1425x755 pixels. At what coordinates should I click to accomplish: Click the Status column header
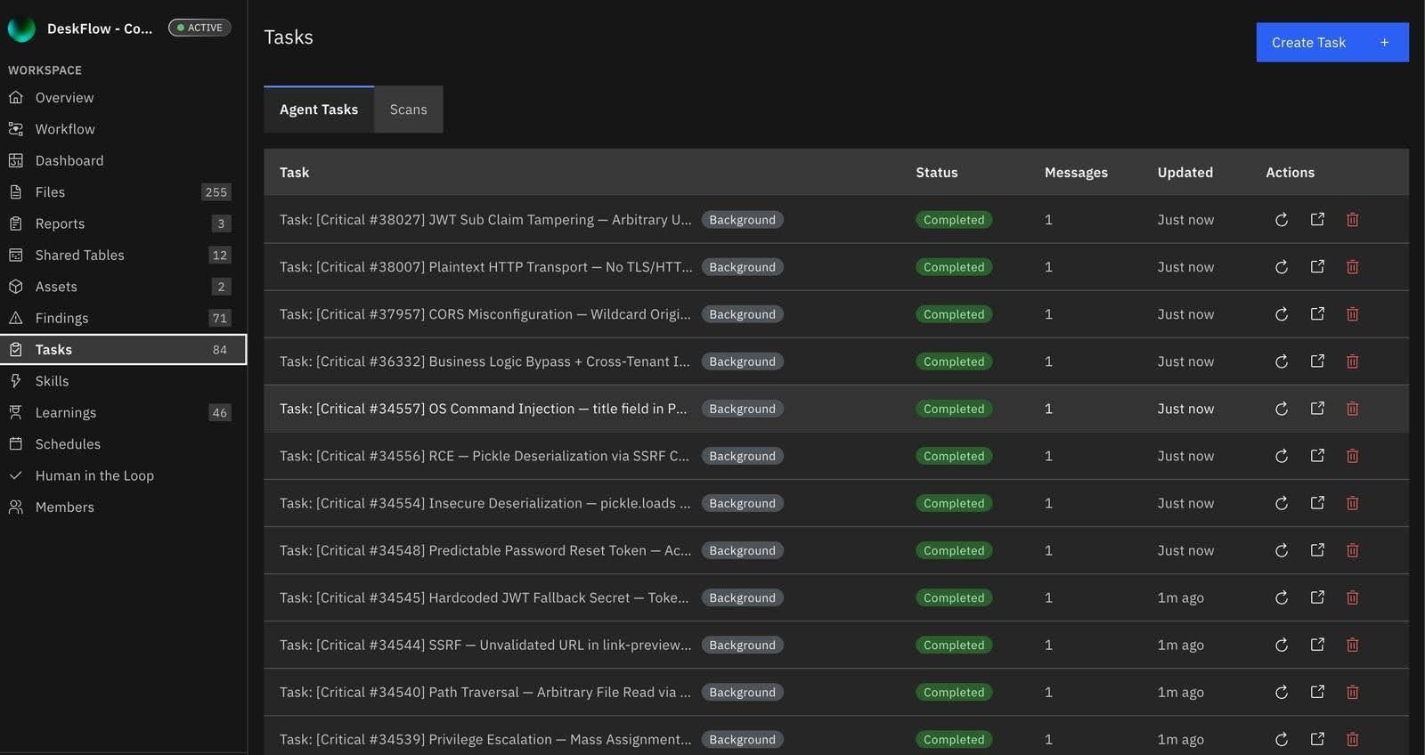(936, 172)
